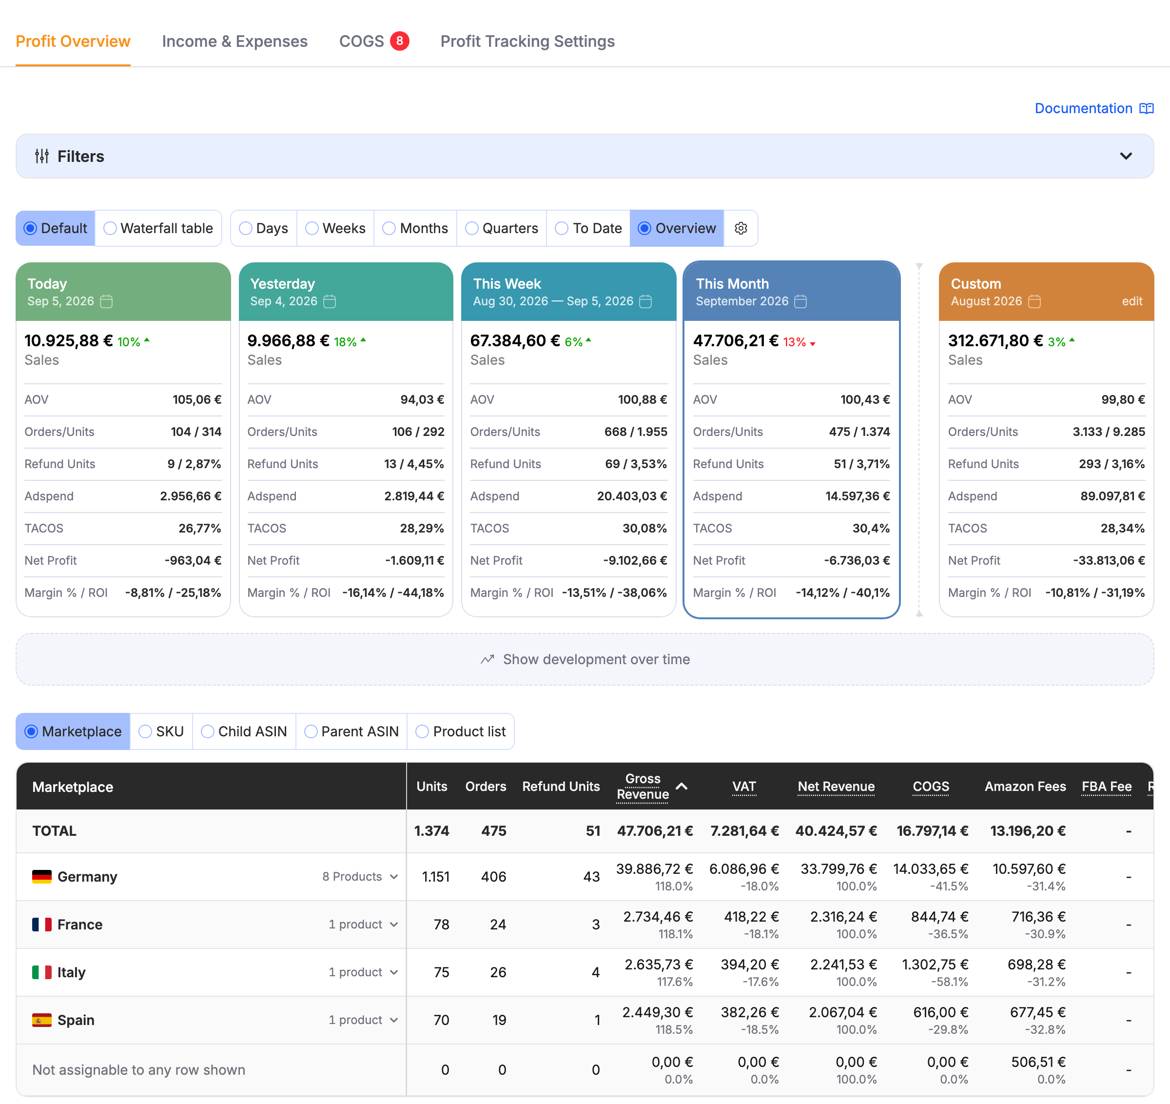Click edit on the Custom card
This screenshot has height=1104, width=1170.
pos(1132,301)
